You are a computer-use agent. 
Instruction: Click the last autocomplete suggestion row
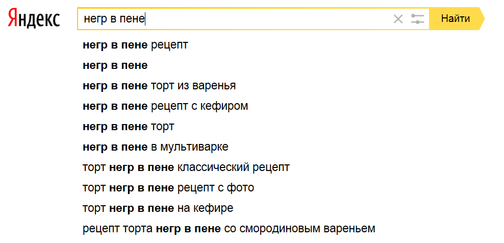point(229,228)
